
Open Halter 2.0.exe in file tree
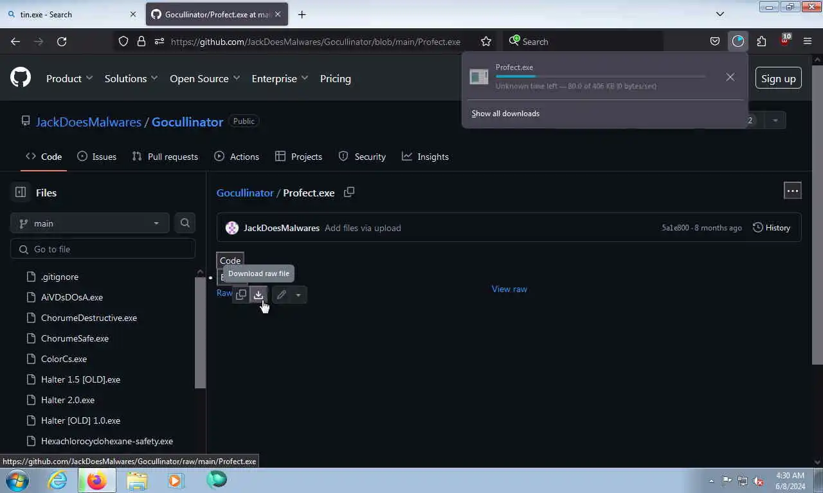(68, 400)
